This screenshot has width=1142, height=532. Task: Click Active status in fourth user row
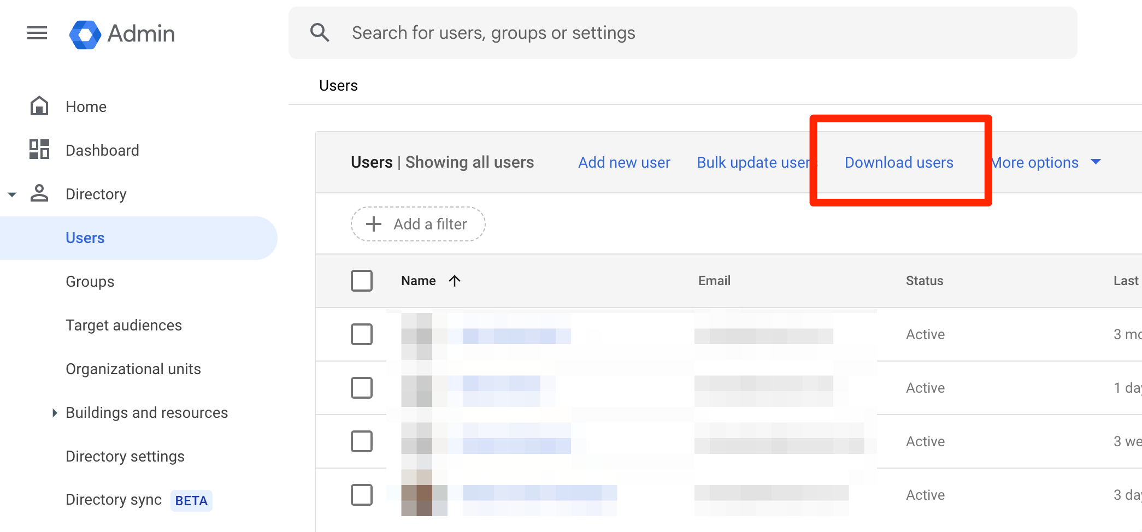click(x=925, y=495)
